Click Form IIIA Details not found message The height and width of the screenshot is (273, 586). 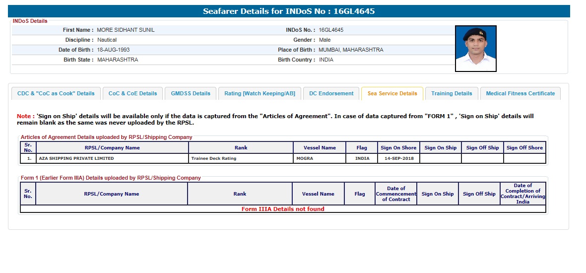point(283,209)
